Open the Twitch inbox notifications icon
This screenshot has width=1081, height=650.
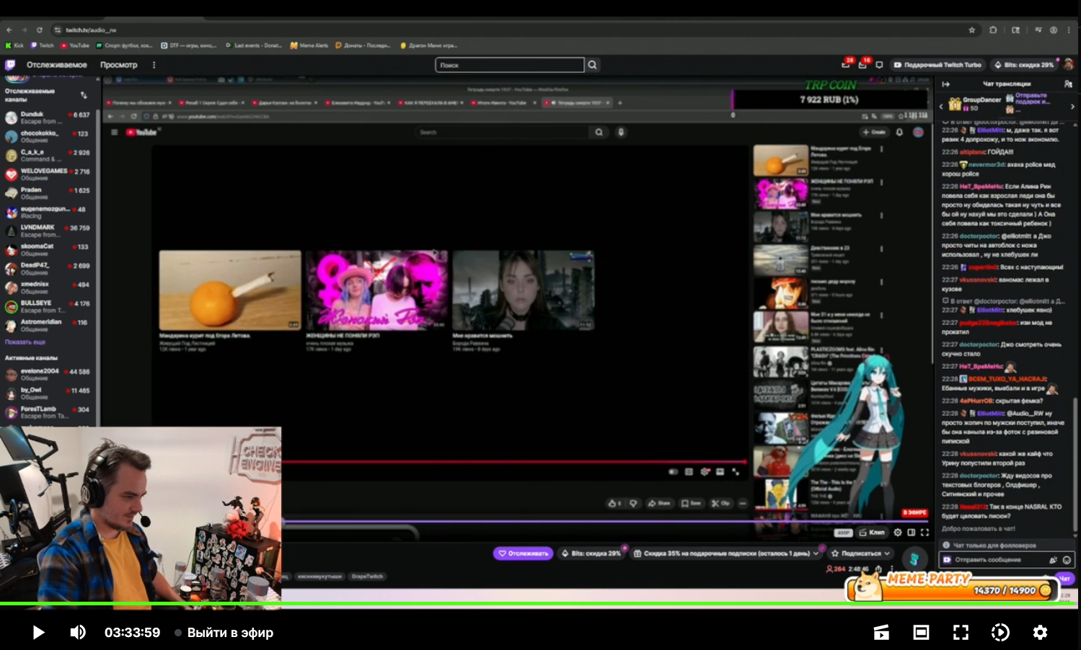(862, 65)
